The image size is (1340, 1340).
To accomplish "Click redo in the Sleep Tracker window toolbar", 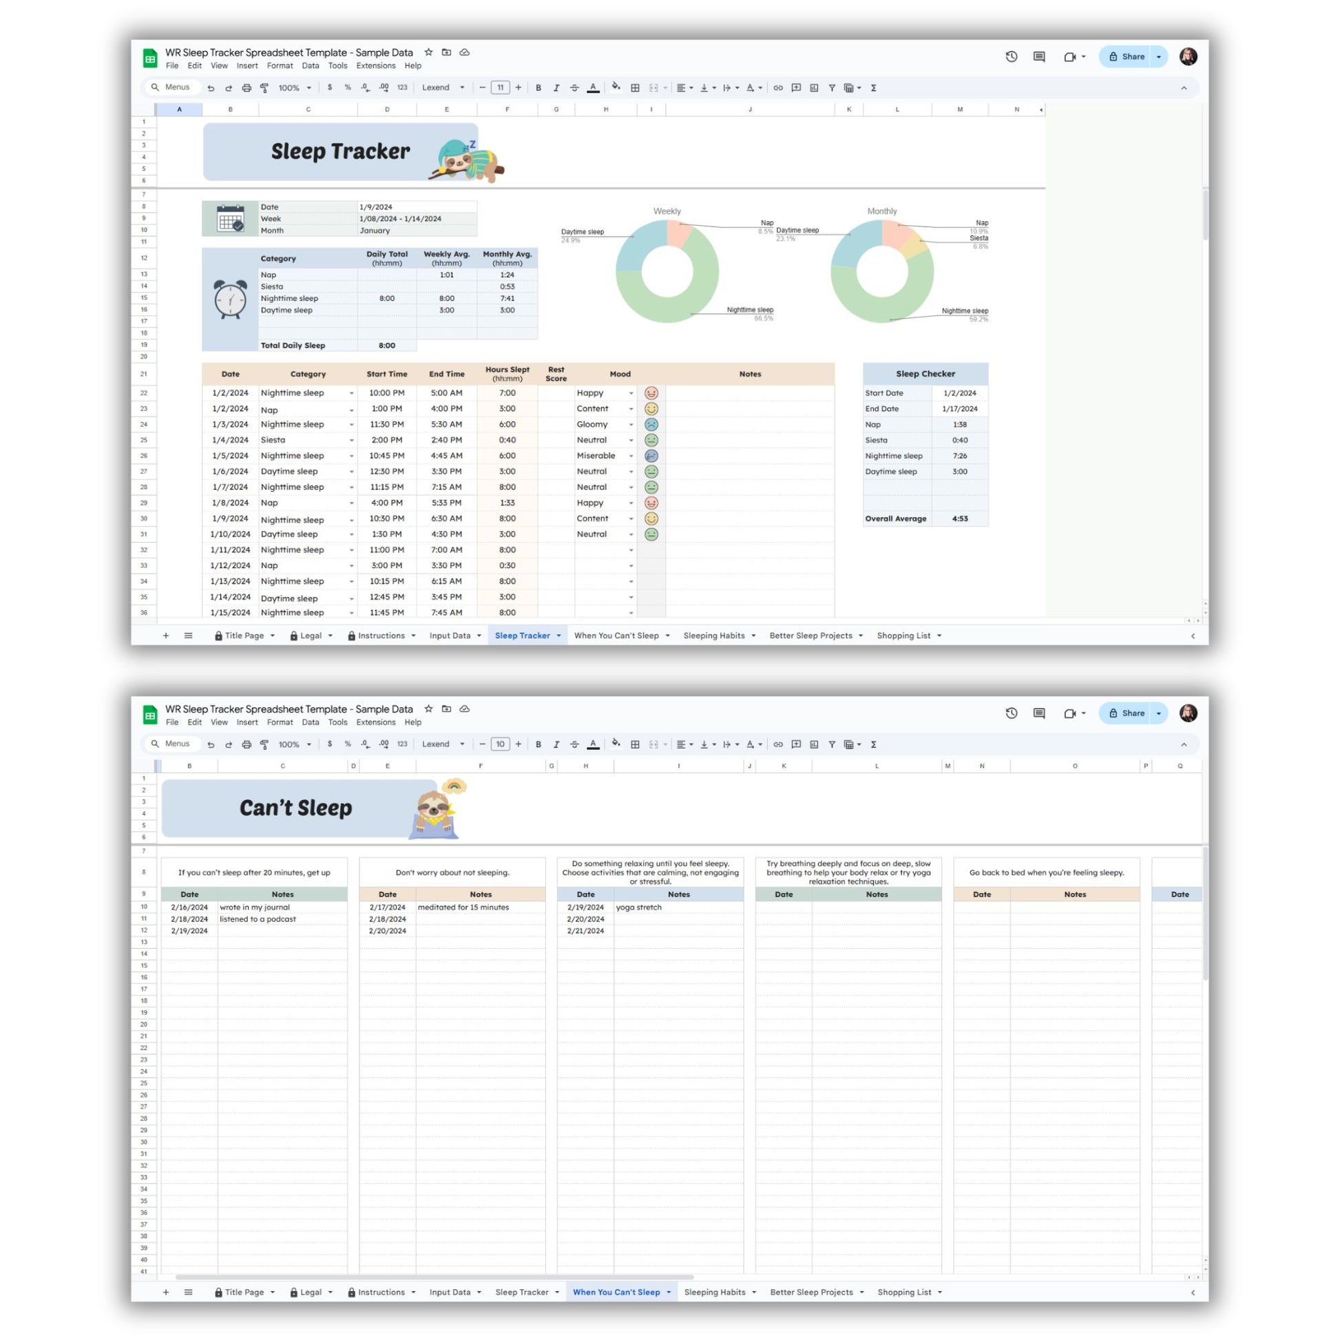I will (228, 88).
